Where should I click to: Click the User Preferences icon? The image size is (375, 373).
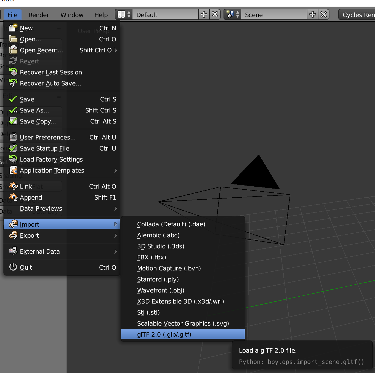click(x=13, y=137)
